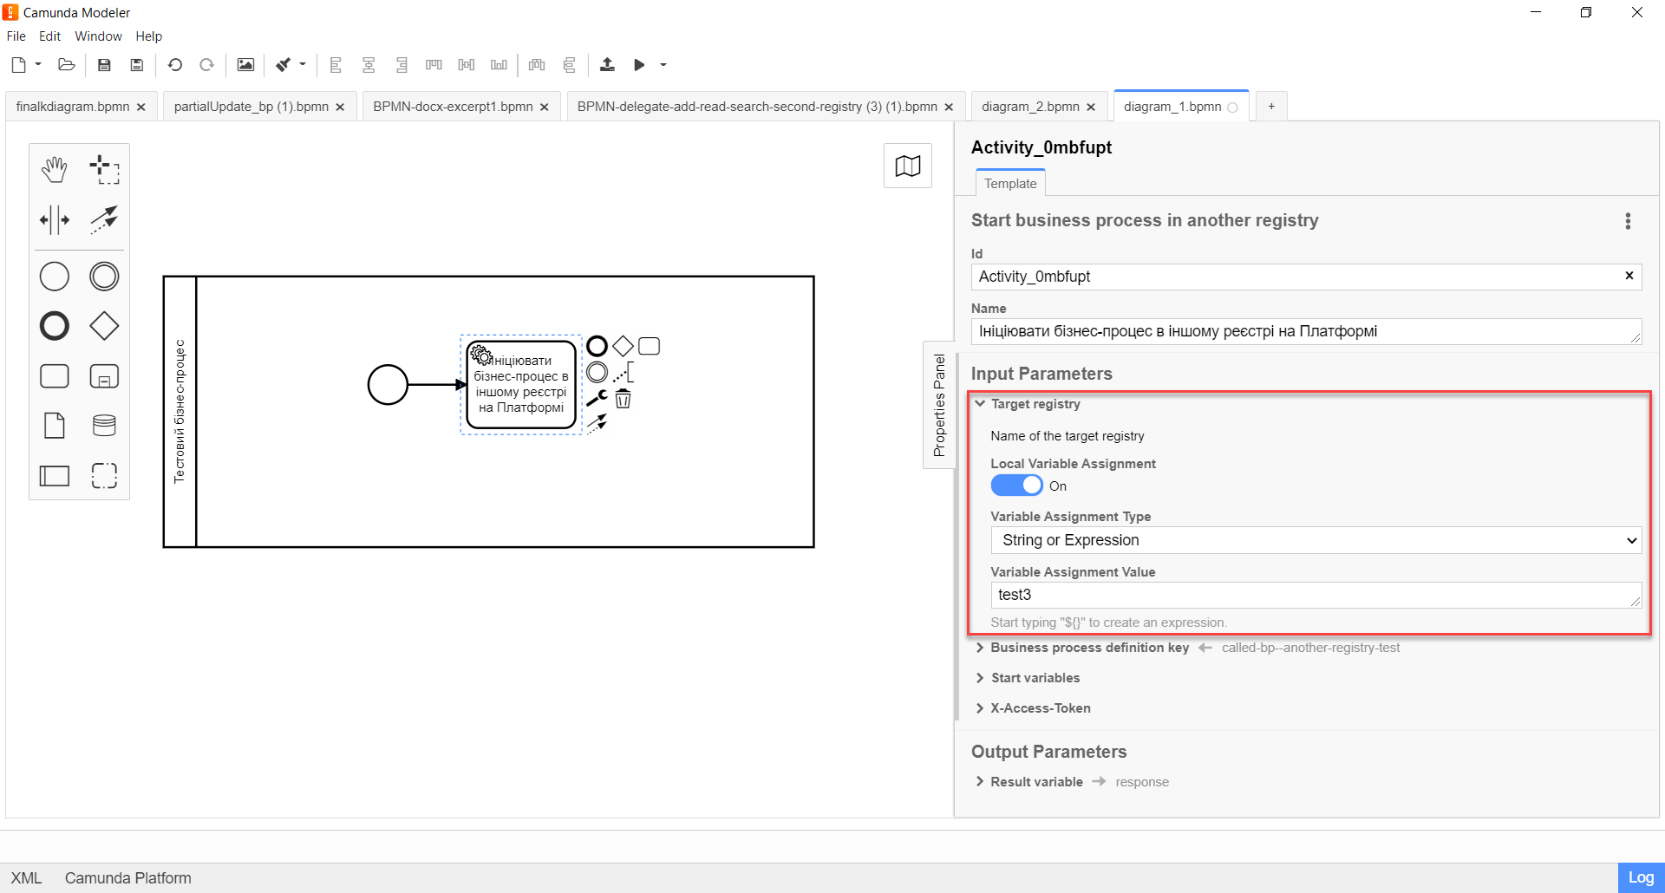Click connect arrow in context pad
The image size is (1665, 893).
tap(597, 424)
